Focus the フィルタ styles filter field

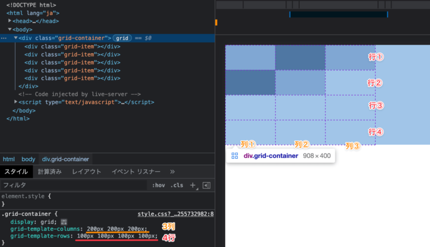pyautogui.click(x=73, y=186)
